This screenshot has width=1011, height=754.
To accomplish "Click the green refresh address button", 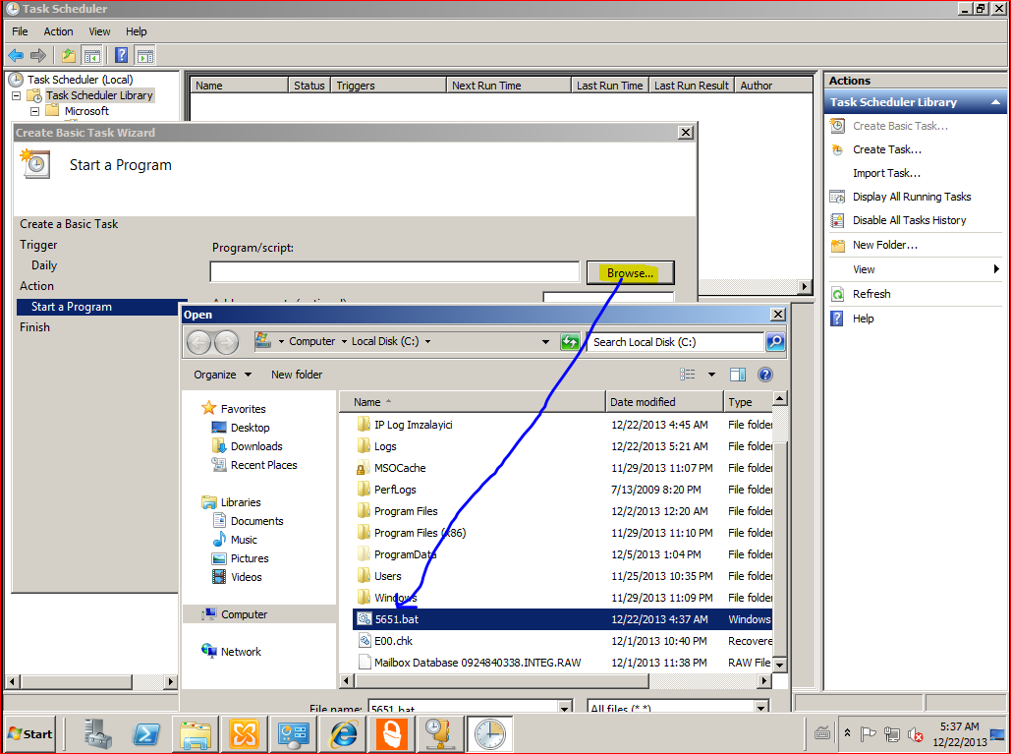I will coord(570,342).
